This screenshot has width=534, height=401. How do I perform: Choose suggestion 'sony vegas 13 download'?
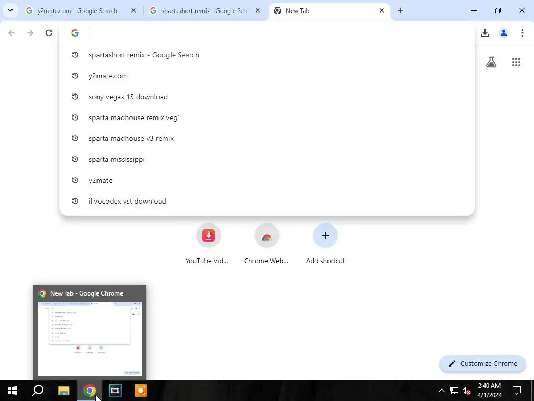coord(267,97)
